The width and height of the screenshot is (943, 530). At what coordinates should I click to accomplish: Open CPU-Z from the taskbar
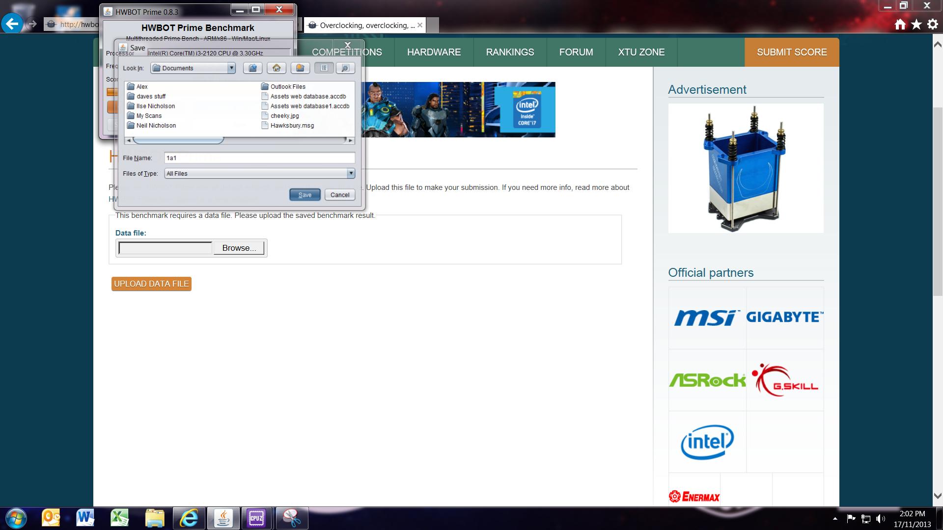[256, 518]
